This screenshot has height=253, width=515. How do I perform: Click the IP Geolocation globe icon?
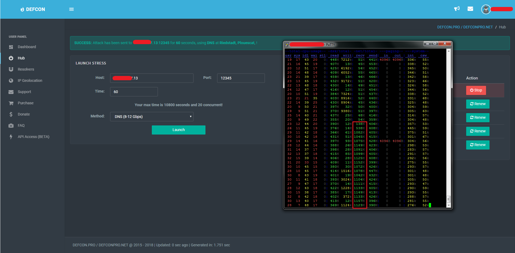(x=11, y=80)
